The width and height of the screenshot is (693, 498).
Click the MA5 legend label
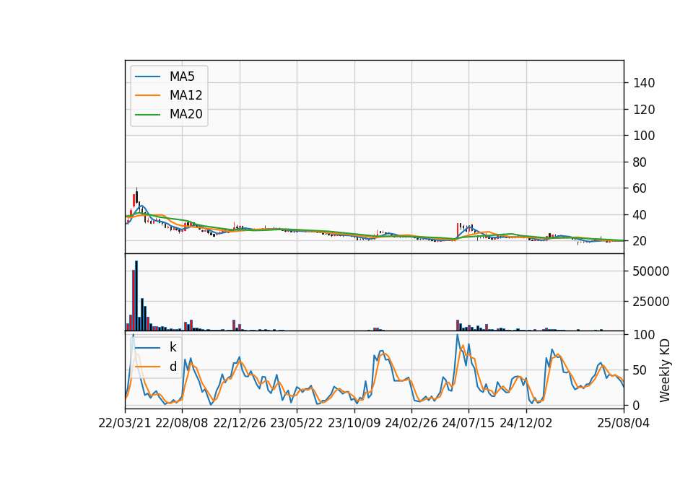pyautogui.click(x=182, y=77)
